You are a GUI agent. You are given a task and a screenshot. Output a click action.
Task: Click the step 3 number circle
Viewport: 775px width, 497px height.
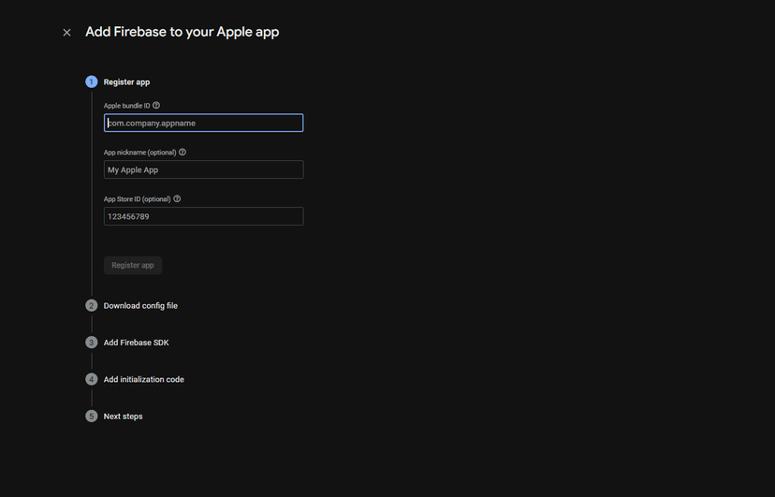coord(92,343)
